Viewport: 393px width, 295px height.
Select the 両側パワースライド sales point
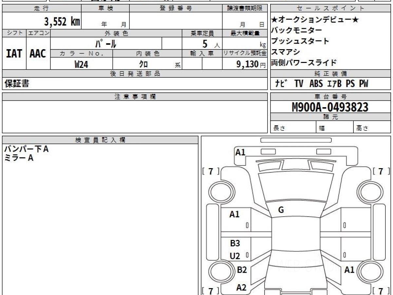click(304, 63)
